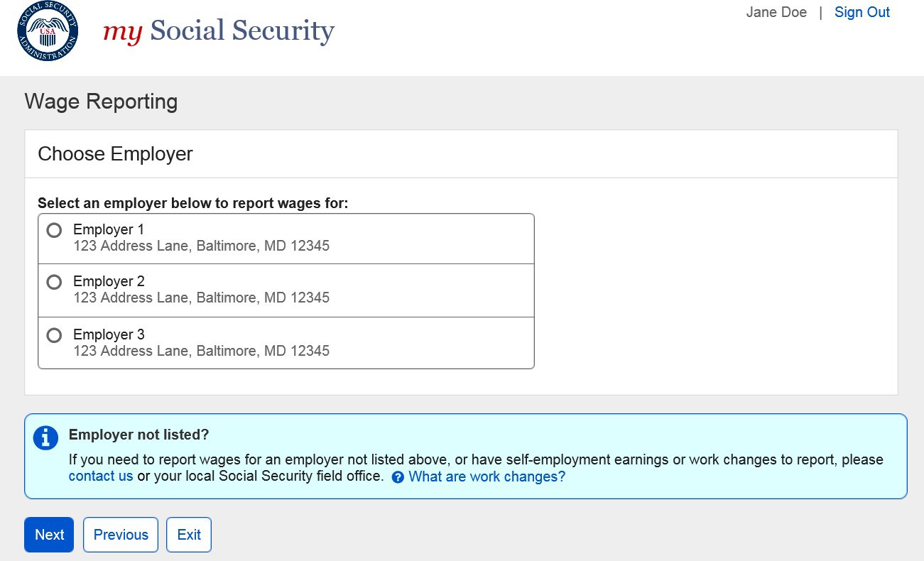
Task: Pick the Employer 3 radio button
Action: point(54,335)
